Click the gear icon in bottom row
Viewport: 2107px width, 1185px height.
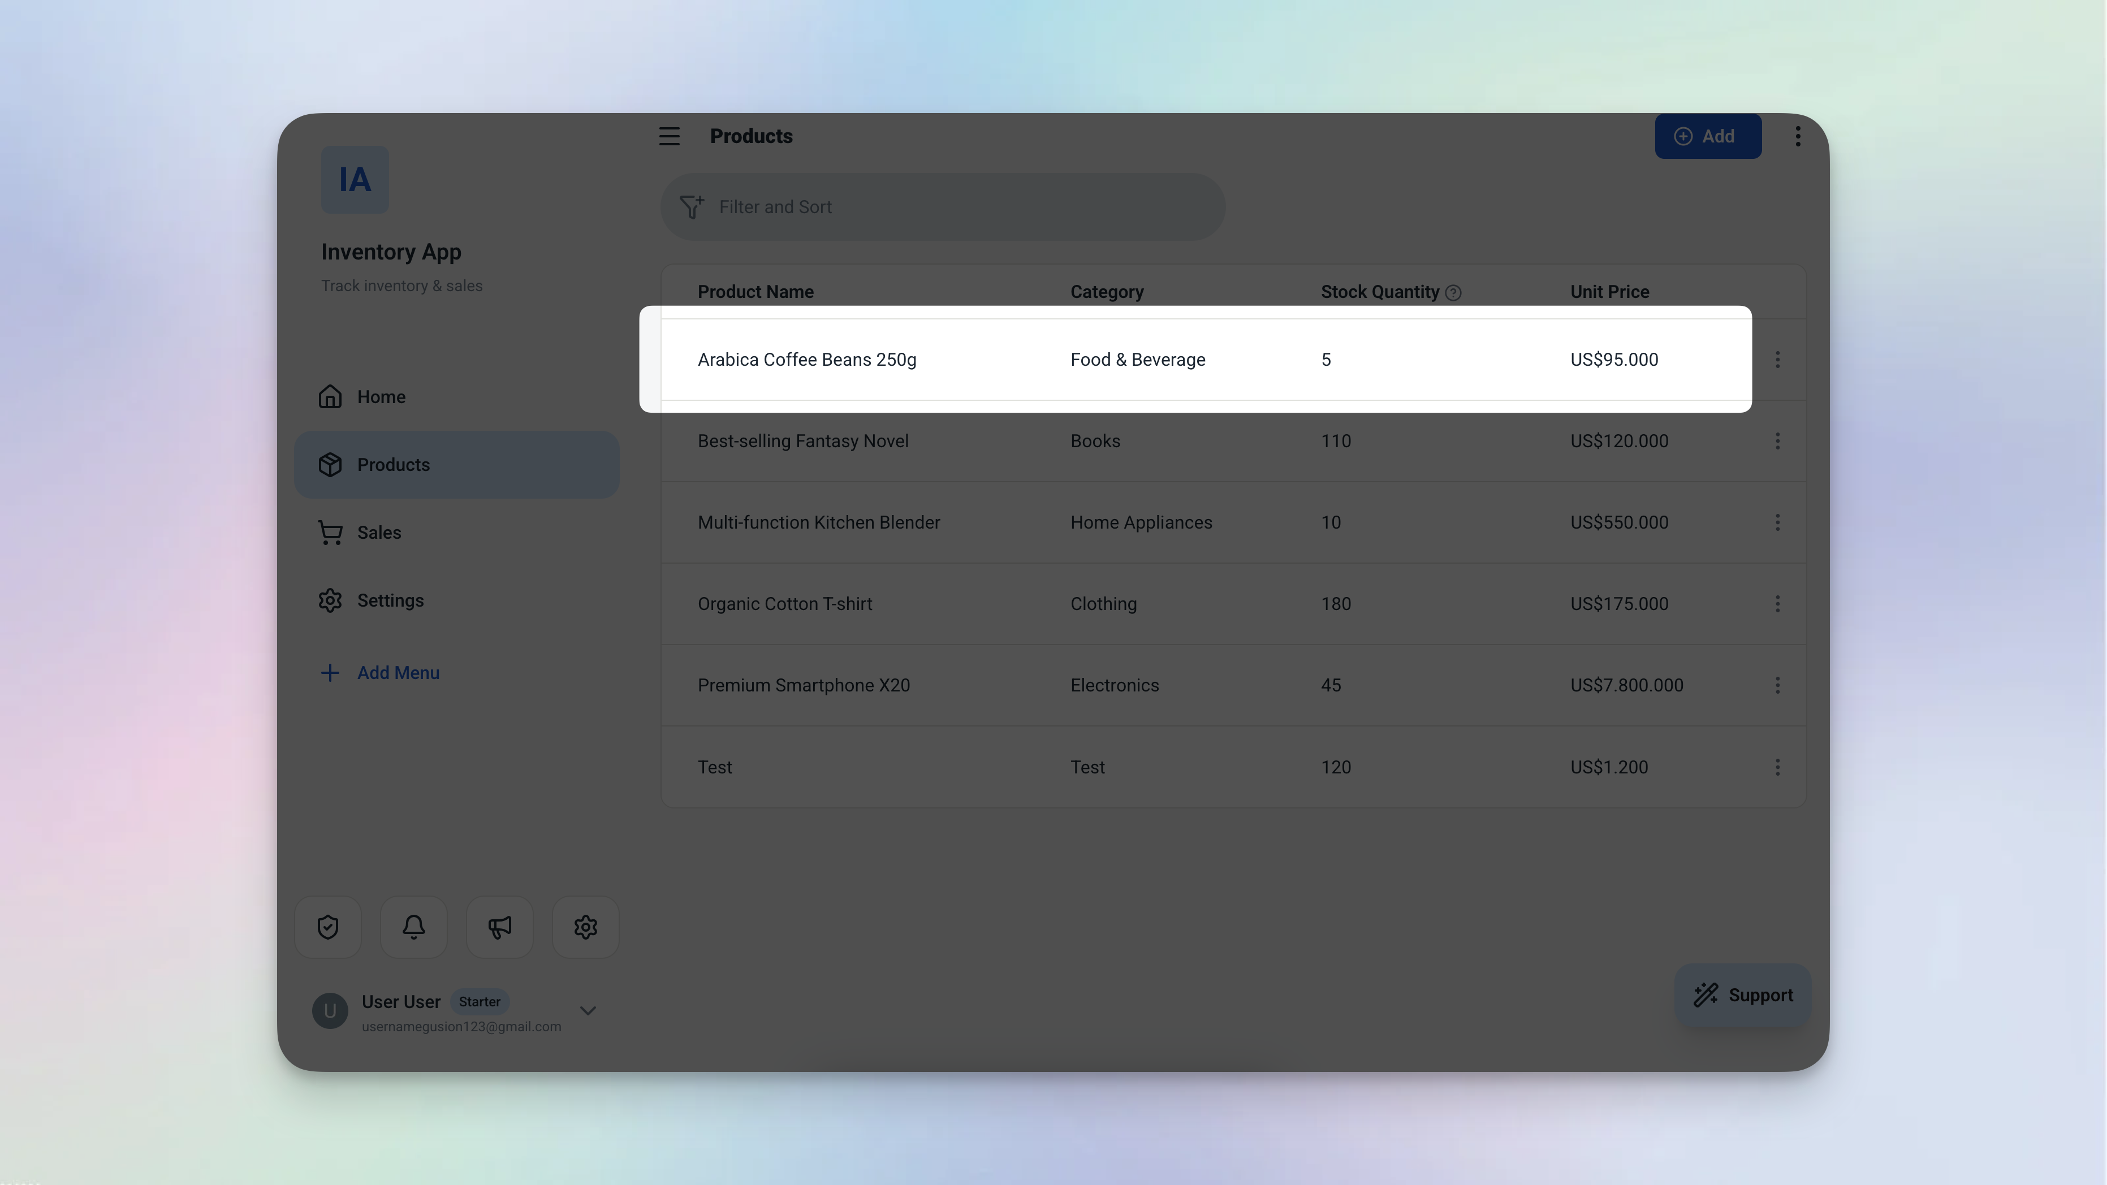586,927
